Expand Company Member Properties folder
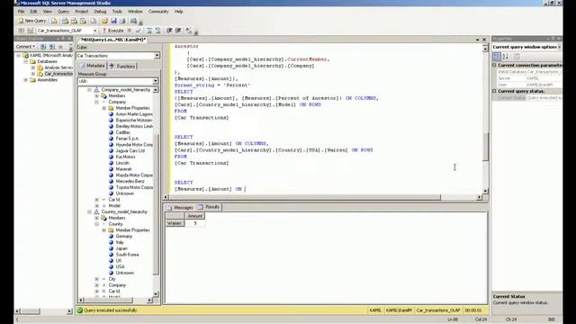Viewport: 576px width, 324px height. click(x=104, y=108)
